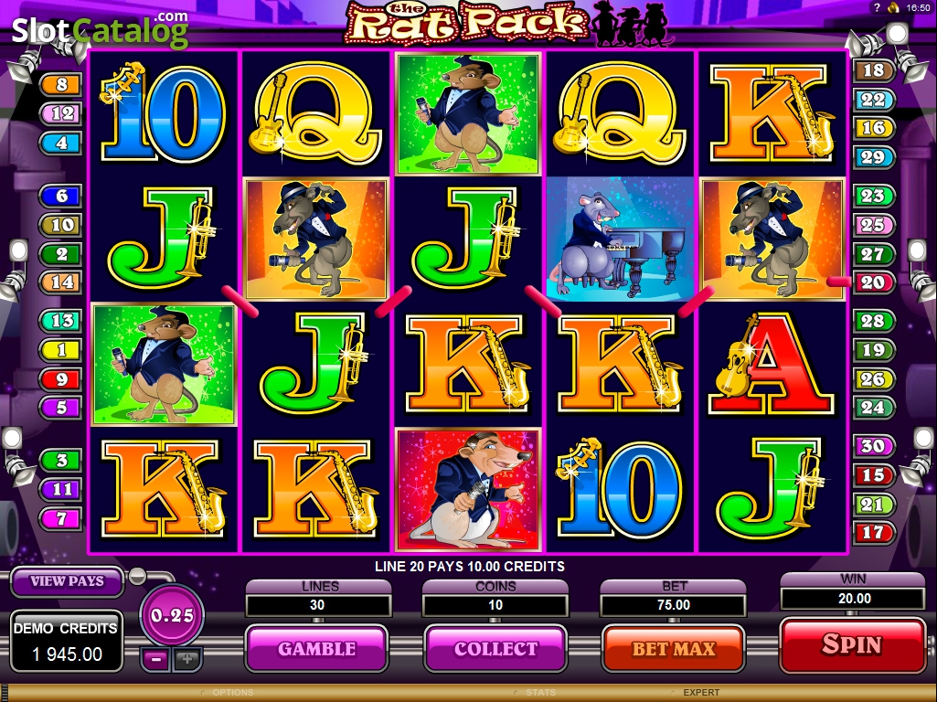Decrease coin size with minus button
The height and width of the screenshot is (702, 937).
click(156, 659)
